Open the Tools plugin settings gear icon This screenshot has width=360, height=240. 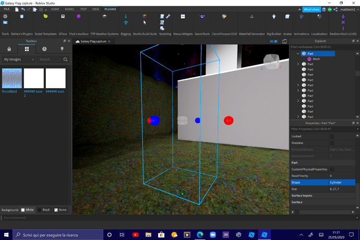pyautogui.click(x=5, y=16)
